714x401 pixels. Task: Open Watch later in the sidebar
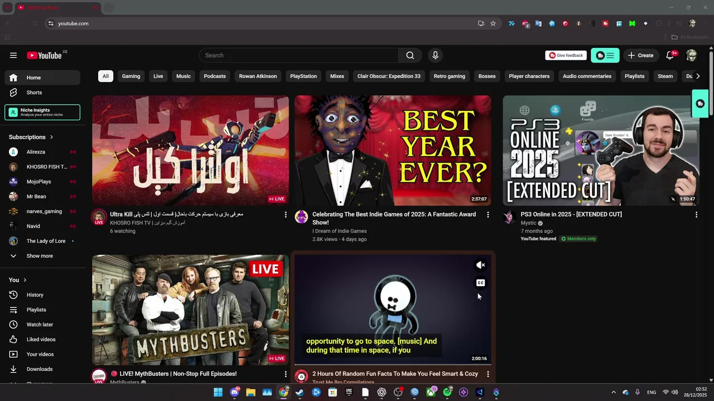coord(42,324)
